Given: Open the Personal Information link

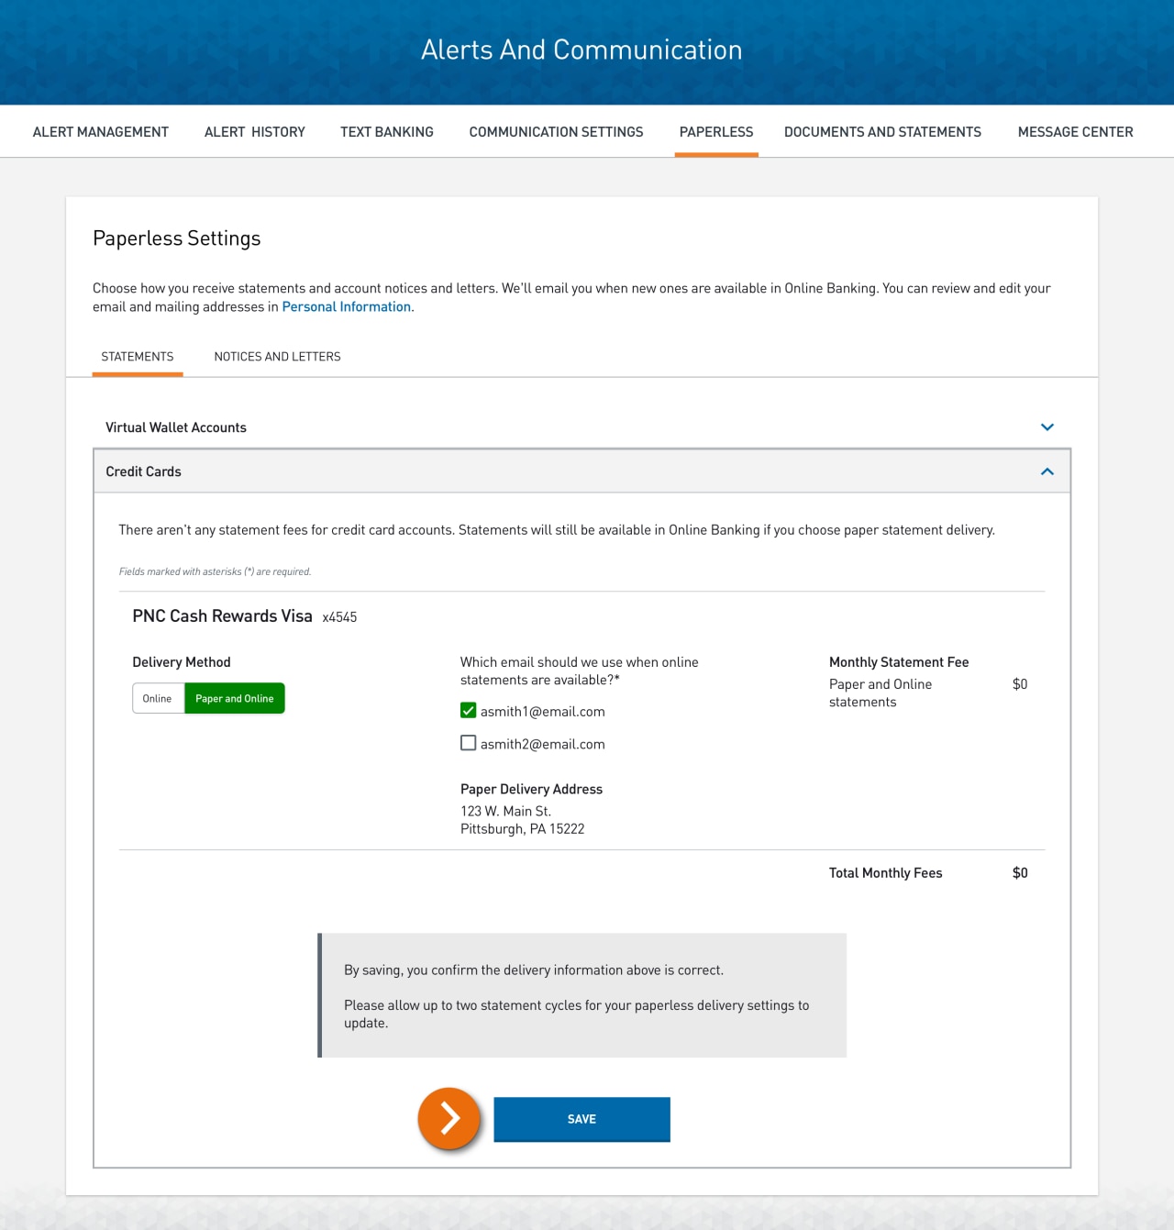Looking at the screenshot, I should 346,305.
